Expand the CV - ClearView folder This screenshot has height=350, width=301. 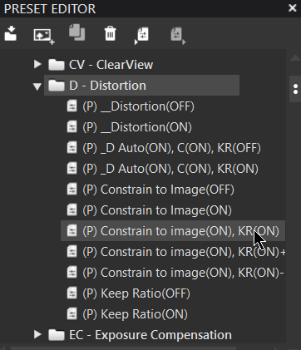(37, 64)
